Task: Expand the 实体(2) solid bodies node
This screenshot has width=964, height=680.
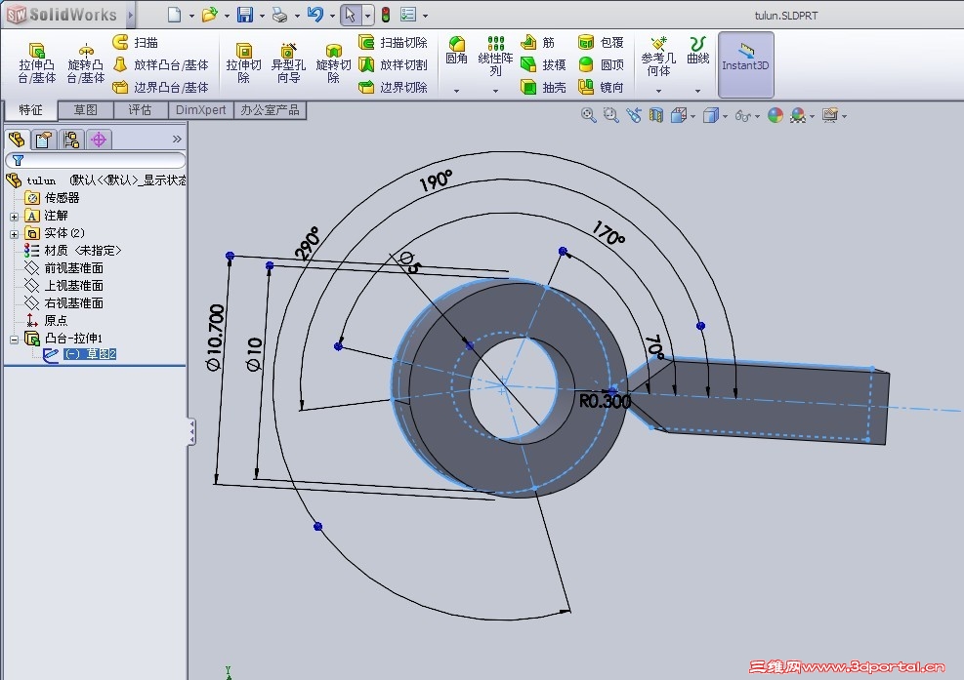Action: point(14,234)
